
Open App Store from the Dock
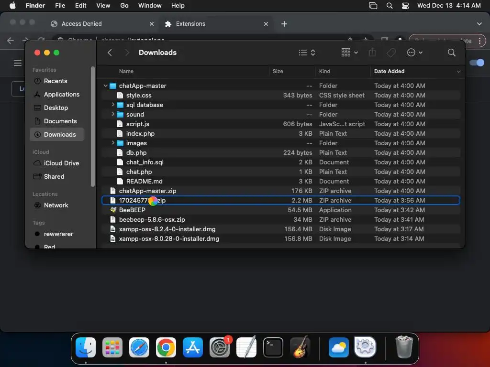193,347
